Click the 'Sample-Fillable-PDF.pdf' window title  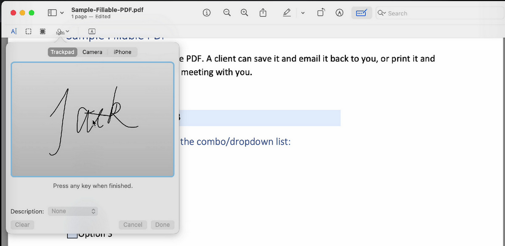coord(107,10)
